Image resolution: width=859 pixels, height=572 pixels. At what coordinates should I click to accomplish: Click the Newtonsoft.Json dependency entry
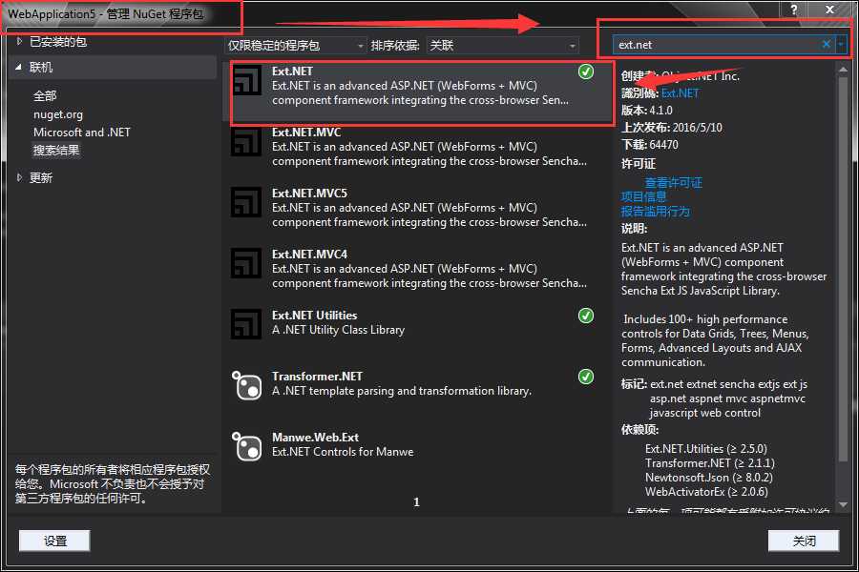click(x=709, y=478)
